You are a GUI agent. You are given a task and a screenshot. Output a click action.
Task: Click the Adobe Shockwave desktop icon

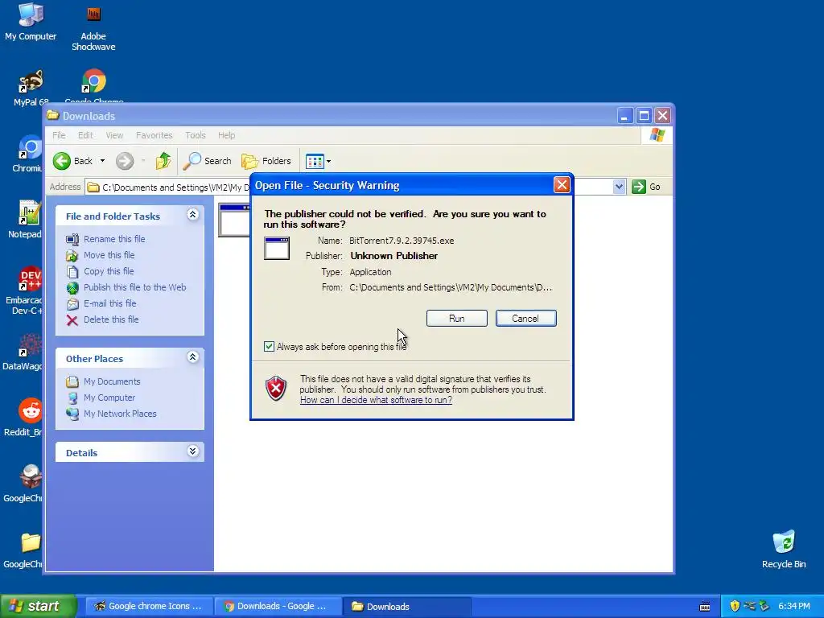[93, 27]
